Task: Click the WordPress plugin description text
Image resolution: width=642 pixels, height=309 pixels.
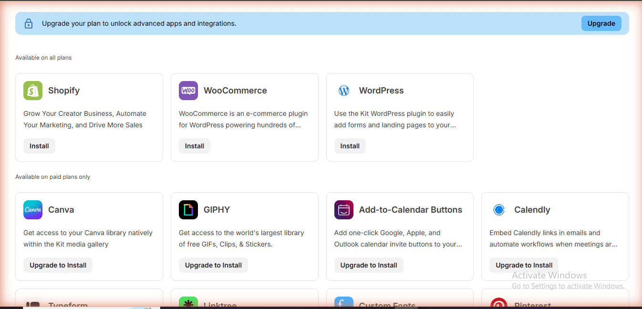Action: [x=395, y=119]
